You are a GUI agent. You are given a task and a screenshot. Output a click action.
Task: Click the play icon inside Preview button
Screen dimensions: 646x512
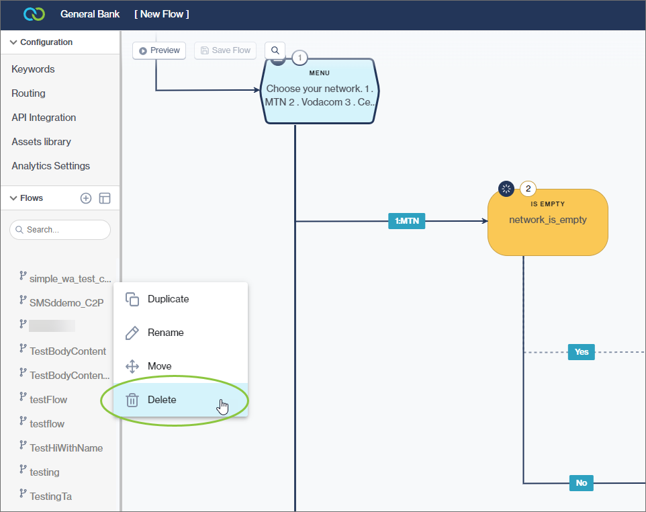click(143, 50)
